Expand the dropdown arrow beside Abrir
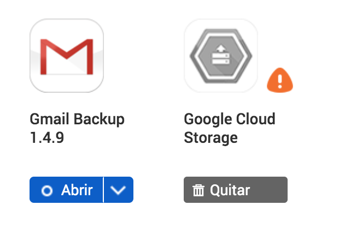This screenshot has width=339, height=229. 119,190
